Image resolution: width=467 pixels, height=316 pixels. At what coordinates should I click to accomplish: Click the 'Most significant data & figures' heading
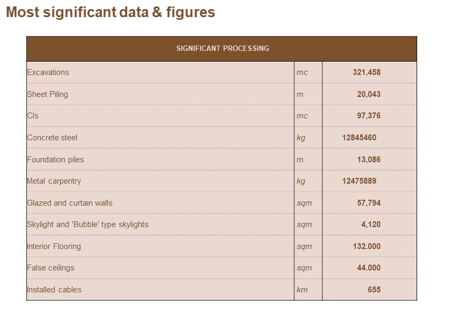pos(110,12)
